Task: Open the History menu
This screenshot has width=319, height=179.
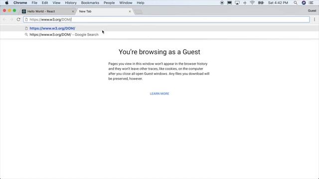Action: [x=71, y=2]
